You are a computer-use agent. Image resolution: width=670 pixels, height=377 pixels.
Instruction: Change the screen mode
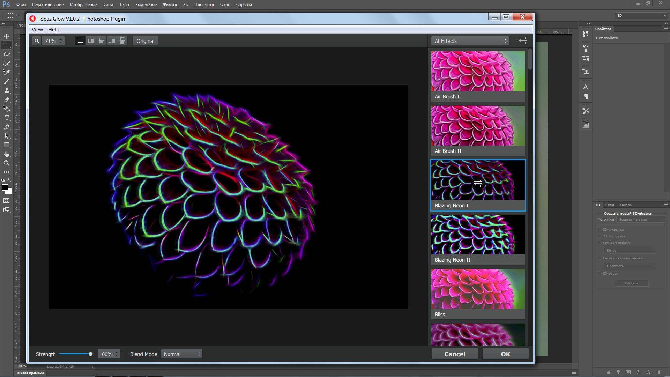7,210
